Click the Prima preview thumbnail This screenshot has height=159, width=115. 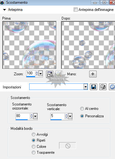tap(30, 45)
